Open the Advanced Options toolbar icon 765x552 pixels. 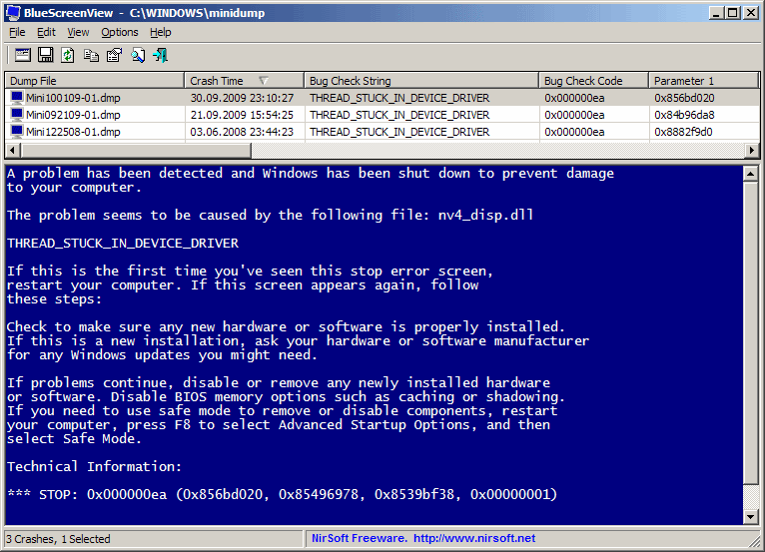22,55
